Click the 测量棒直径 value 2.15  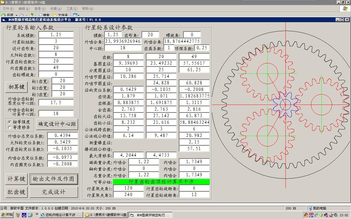coord(194,142)
